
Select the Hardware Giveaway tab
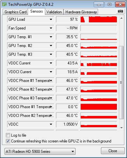pos(81,12)
